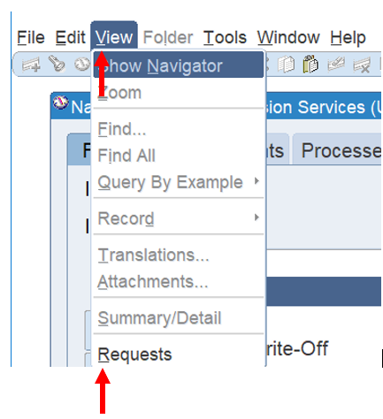Click the Delete Record toolbar icon
Image resolution: width=383 pixels, height=419 pixels.
click(362, 65)
